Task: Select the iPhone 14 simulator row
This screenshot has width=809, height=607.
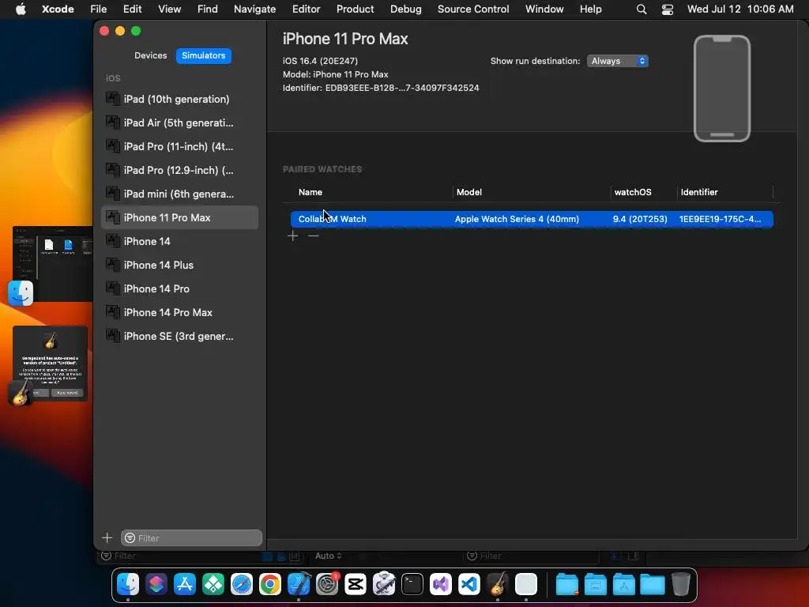Action: click(179, 242)
